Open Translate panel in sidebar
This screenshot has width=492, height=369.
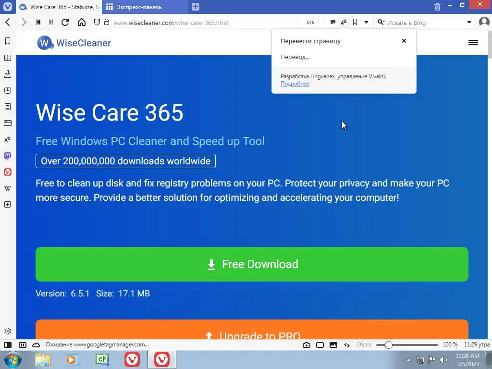click(8, 139)
